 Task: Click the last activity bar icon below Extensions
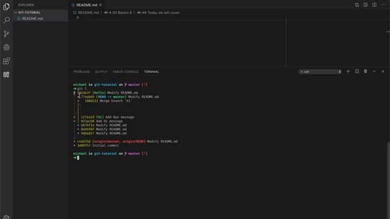7,74
